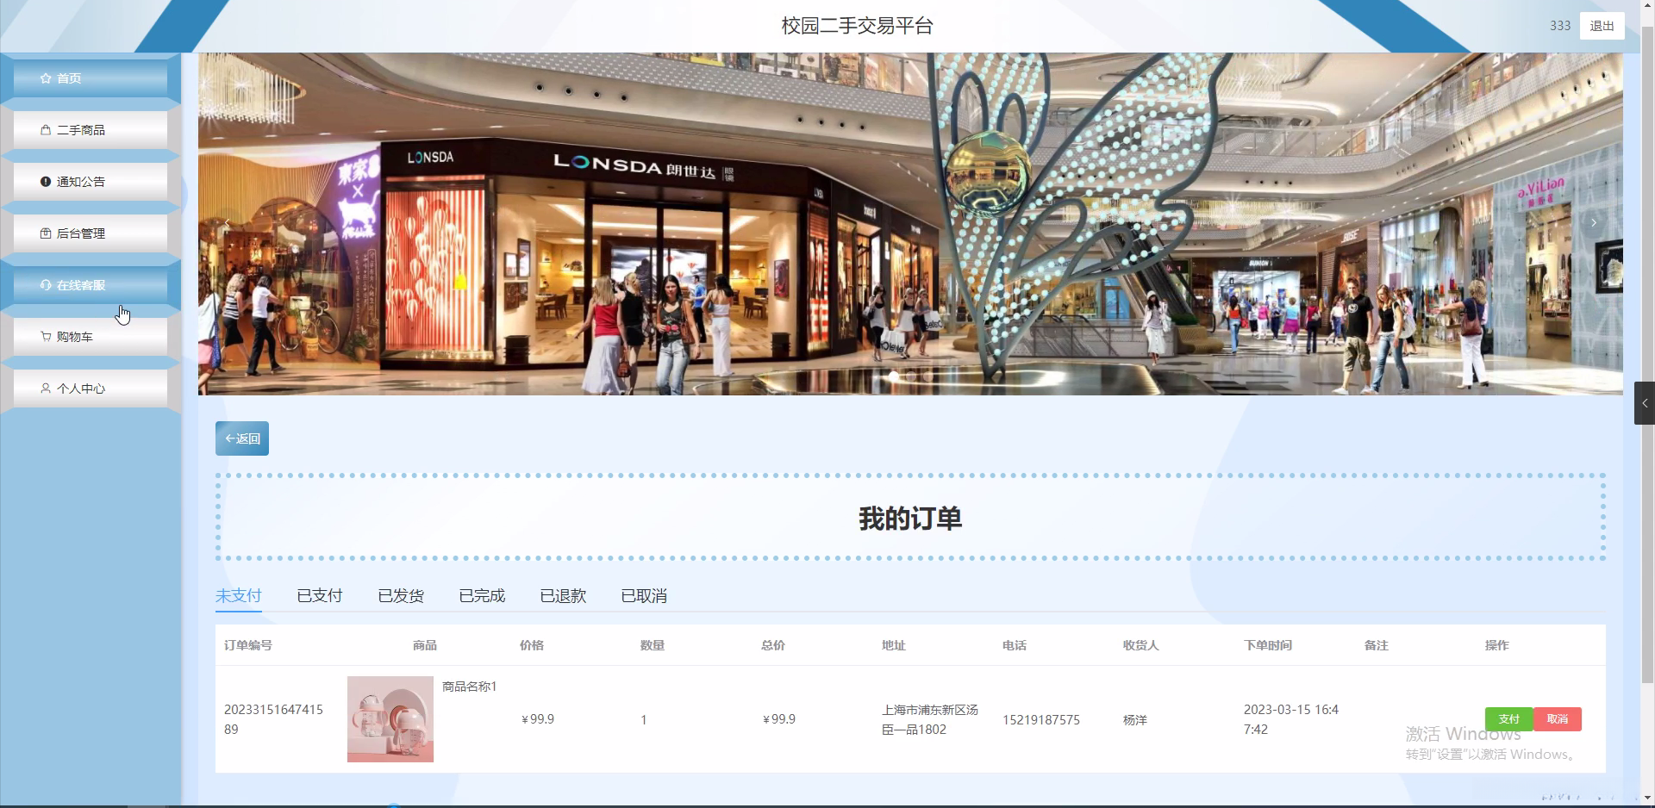The height and width of the screenshot is (808, 1655).
Task: Click the green 支付 pay button
Action: (1508, 719)
